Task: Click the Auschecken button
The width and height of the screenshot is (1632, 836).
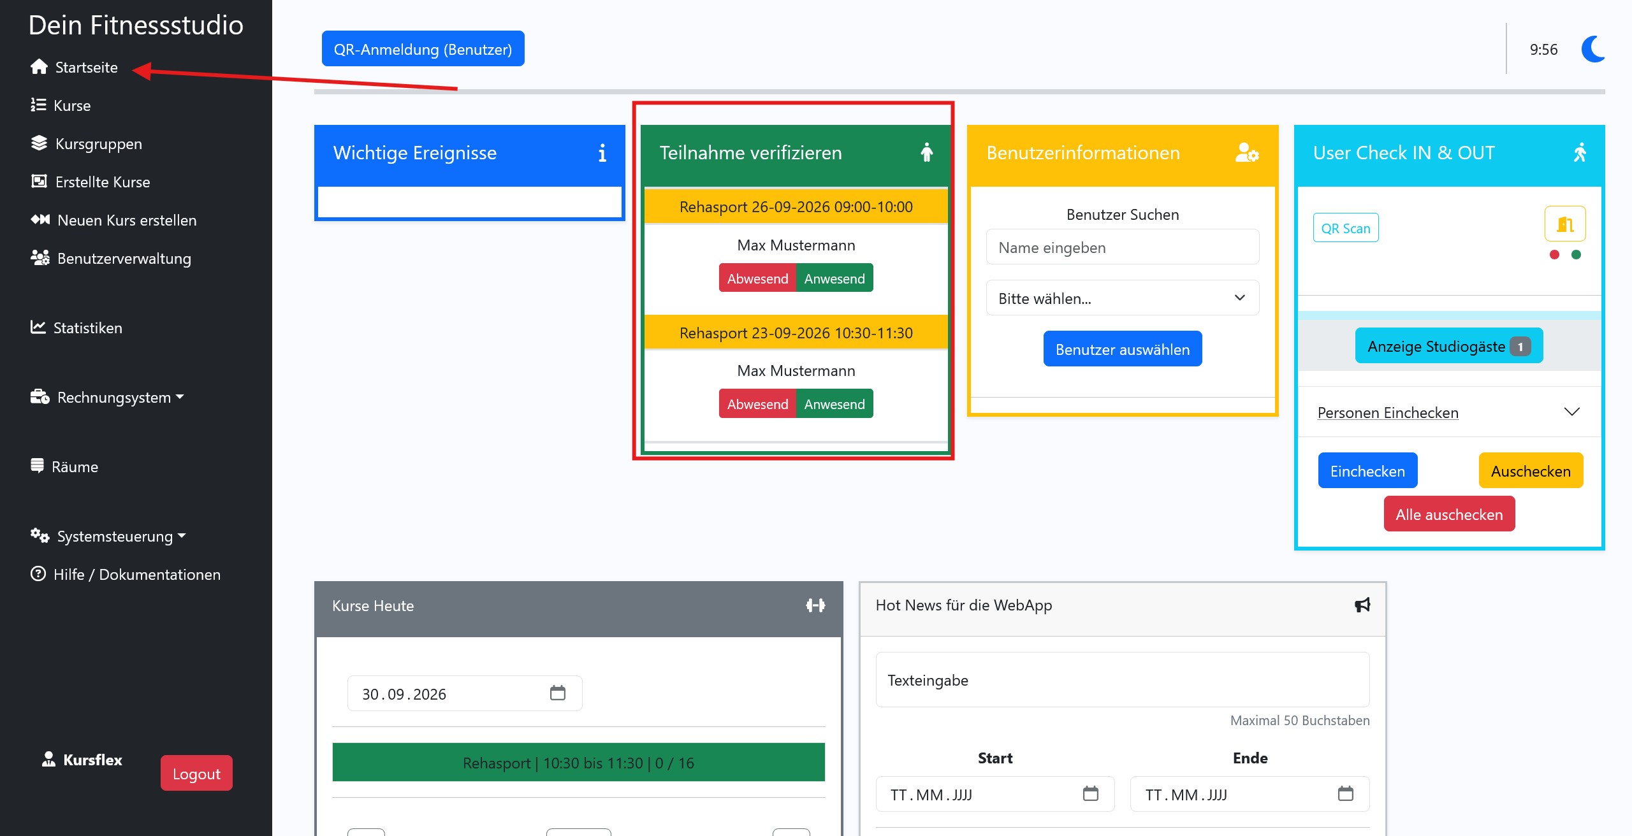Action: [1531, 470]
